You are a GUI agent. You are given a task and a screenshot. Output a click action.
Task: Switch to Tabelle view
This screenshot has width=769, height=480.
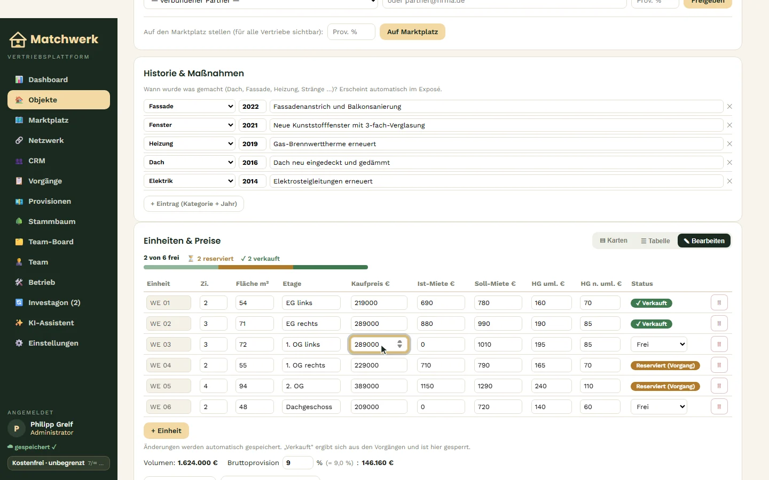click(655, 241)
